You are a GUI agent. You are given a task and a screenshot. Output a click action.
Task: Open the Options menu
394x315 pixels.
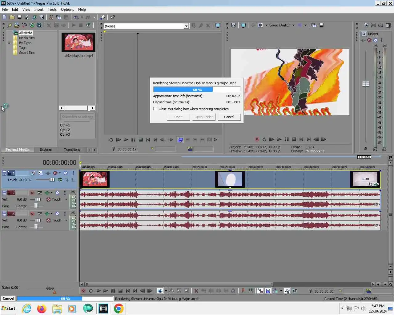(x=67, y=10)
